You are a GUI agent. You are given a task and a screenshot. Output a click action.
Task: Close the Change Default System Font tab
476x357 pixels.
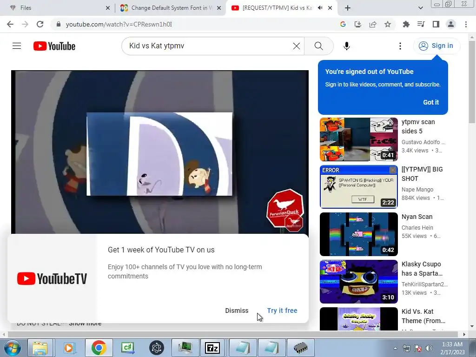coord(219,8)
